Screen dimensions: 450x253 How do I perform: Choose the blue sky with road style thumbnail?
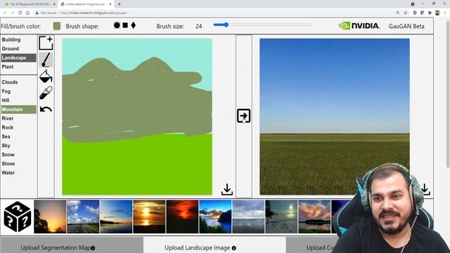click(x=83, y=216)
